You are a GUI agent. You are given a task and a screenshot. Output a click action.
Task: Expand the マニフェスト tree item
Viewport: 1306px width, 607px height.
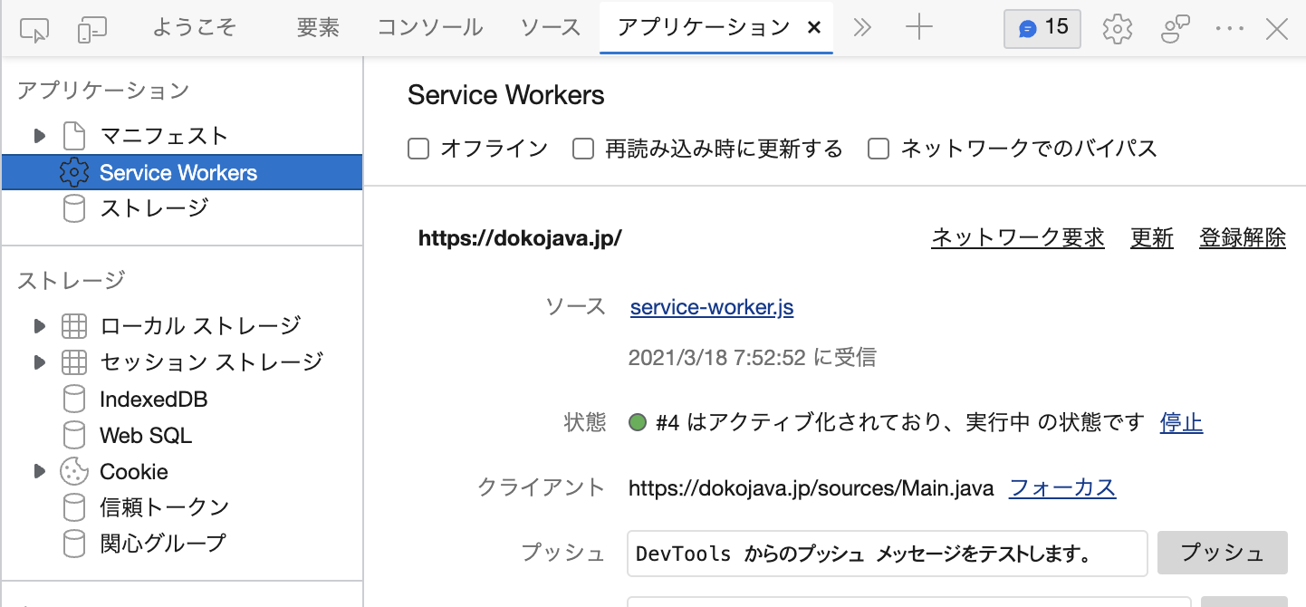pyautogui.click(x=39, y=136)
